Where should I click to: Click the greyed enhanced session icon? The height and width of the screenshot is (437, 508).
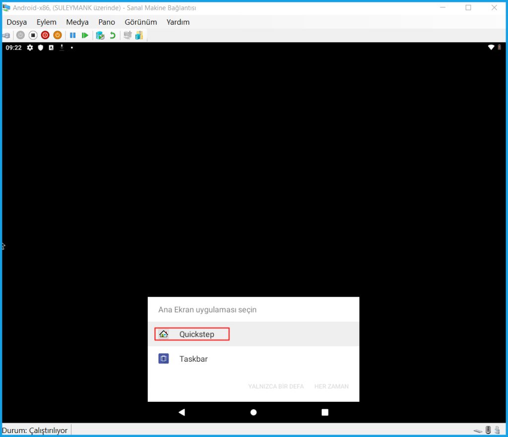[127, 35]
